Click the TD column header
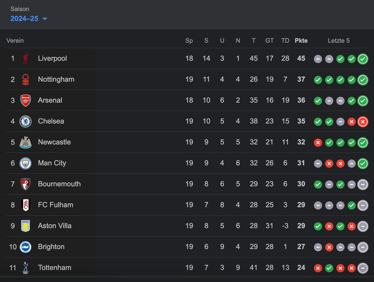The width and height of the screenshot is (374, 282). coord(285,41)
